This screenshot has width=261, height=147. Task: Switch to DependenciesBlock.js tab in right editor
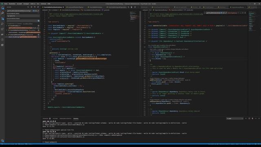click(238, 7)
